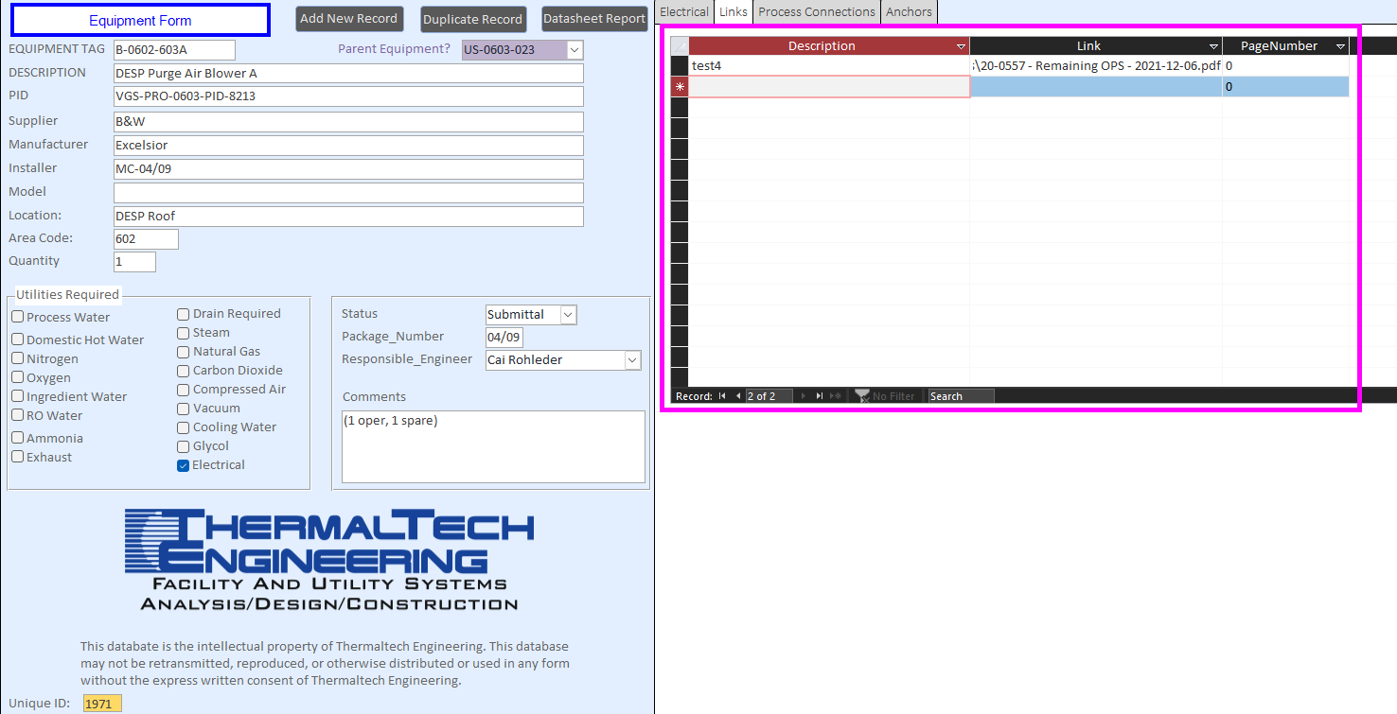Click the Unique ID field showing 1971
This screenshot has height=714, width=1397.
[102, 704]
